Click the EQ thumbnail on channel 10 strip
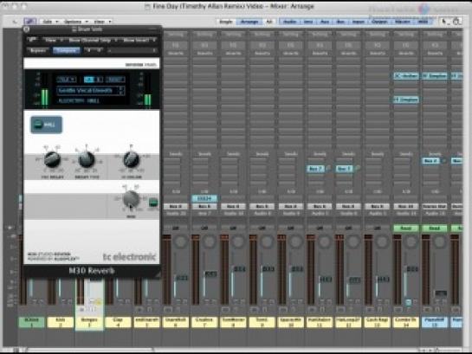472x354 pixels. point(291,45)
